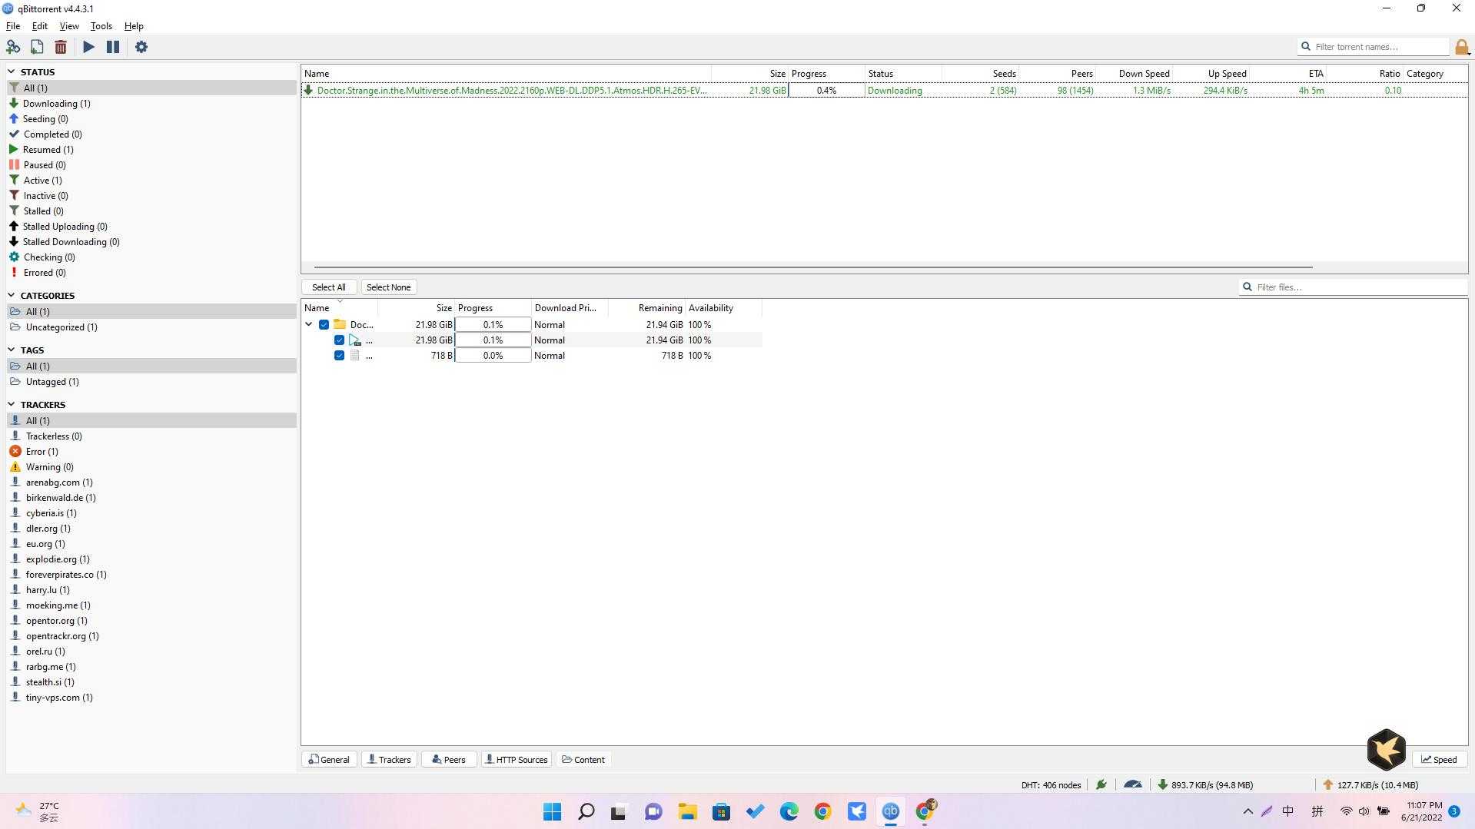1475x829 pixels.
Task: Click the download speed status entry
Action: (x=1205, y=784)
